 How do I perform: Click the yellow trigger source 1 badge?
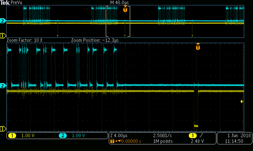(x=192, y=136)
